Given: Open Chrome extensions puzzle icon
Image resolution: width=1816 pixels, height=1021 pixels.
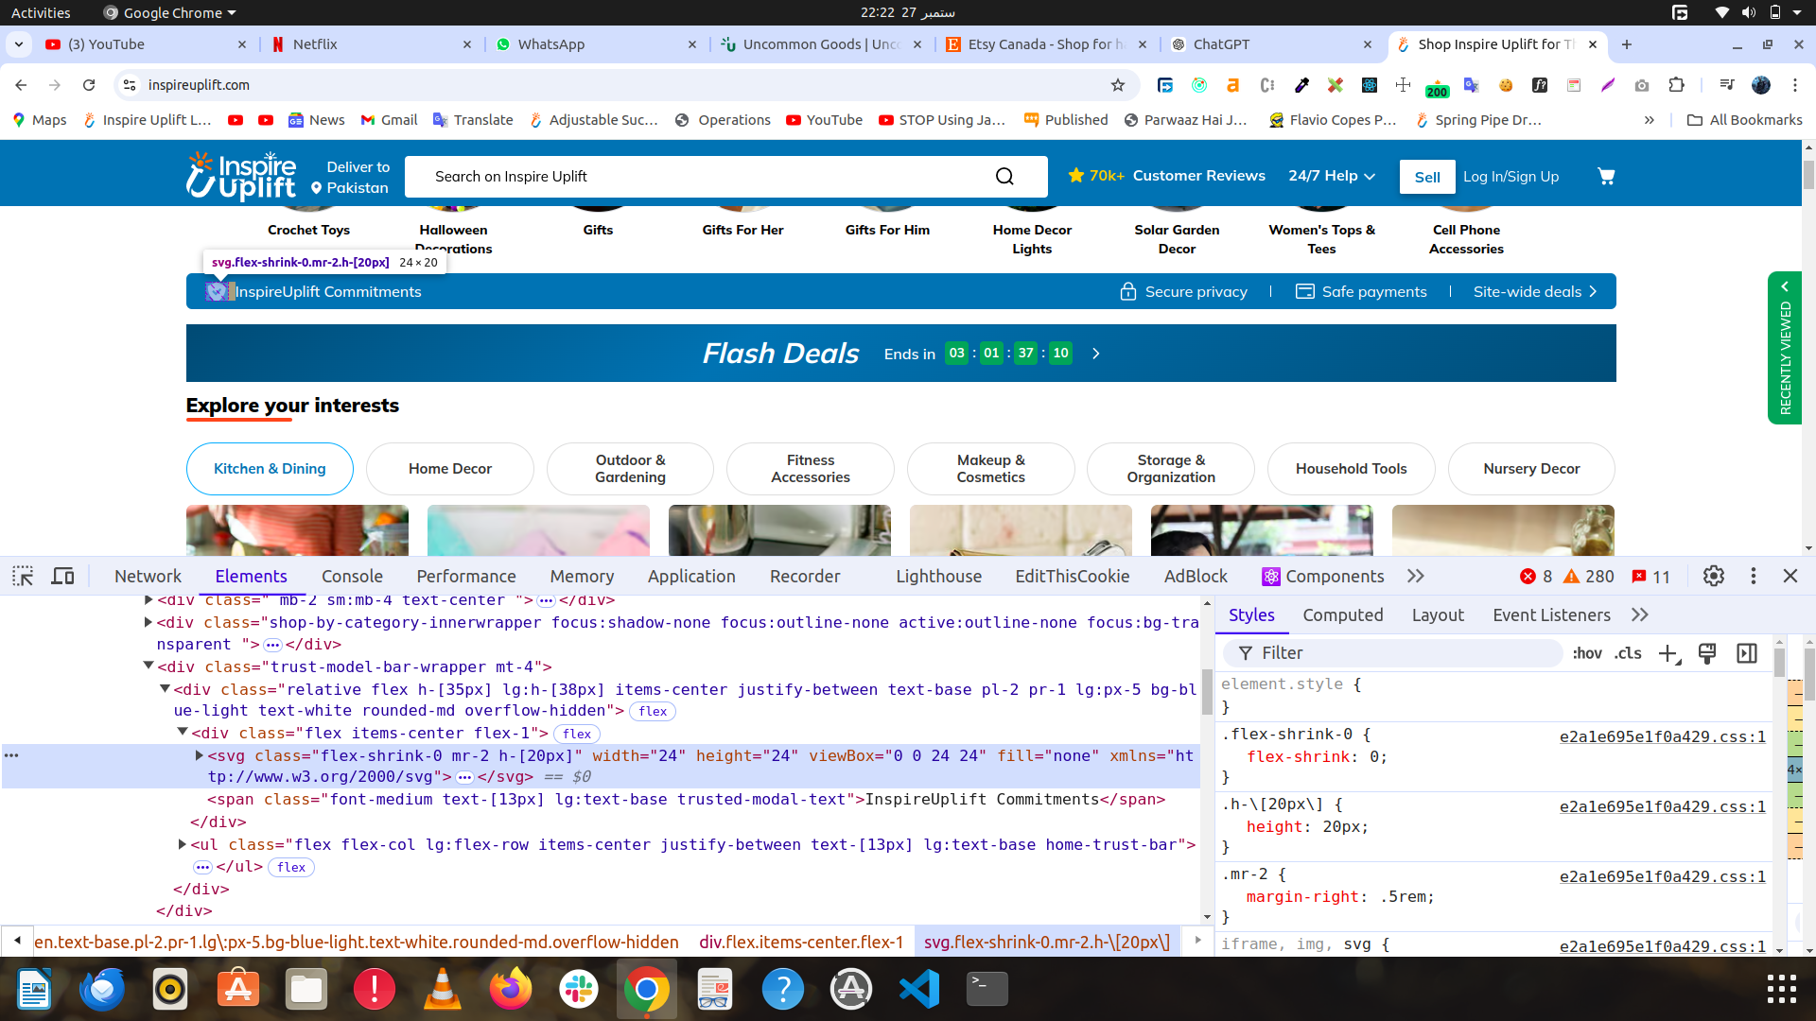Looking at the screenshot, I should click(x=1676, y=85).
